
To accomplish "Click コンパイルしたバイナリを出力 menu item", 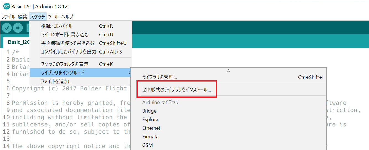I will (69, 52).
